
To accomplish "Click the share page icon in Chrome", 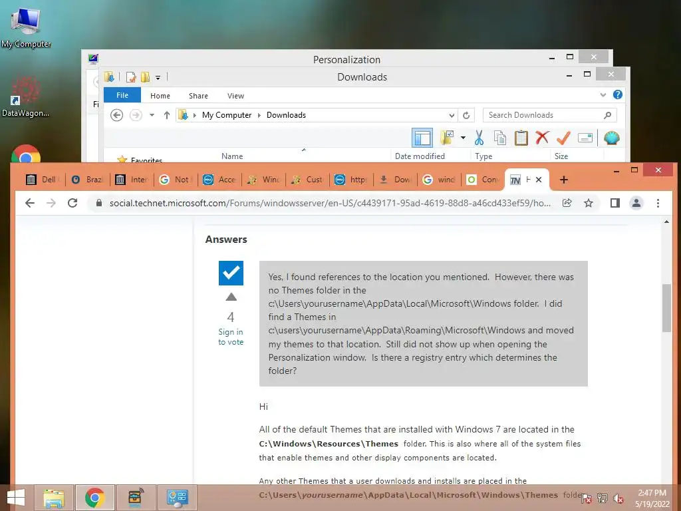I will (x=567, y=203).
